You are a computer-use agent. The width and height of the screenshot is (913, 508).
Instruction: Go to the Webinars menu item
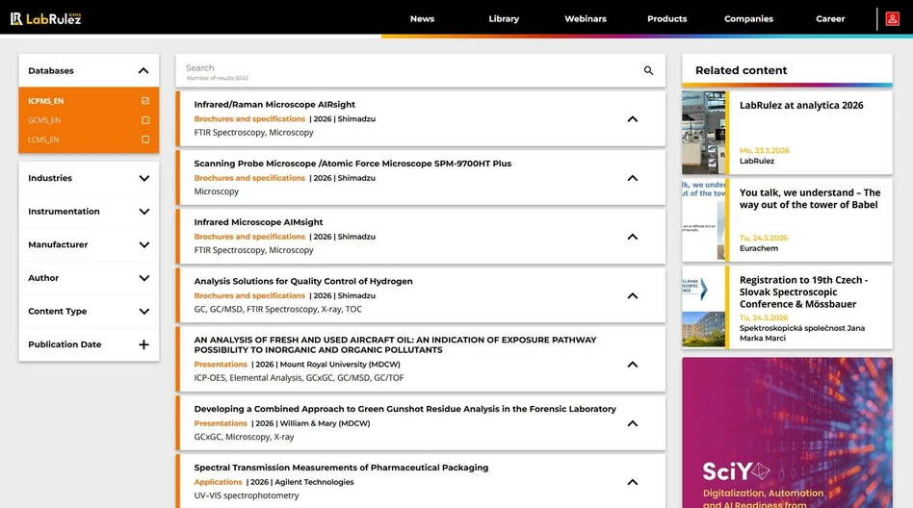pyautogui.click(x=586, y=18)
